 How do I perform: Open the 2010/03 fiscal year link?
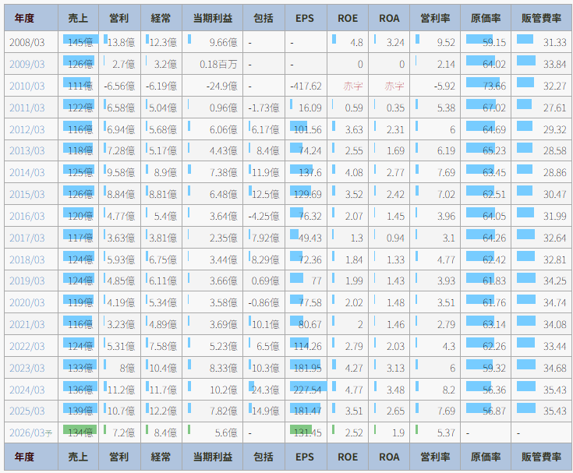tap(27, 86)
